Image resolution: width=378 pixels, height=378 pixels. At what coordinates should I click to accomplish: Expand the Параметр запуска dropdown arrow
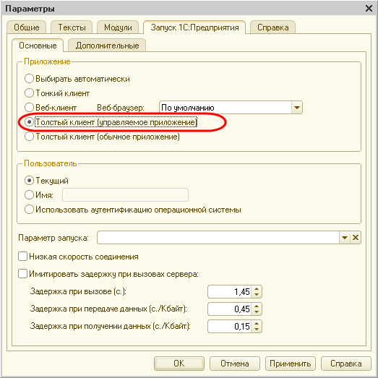click(345, 238)
